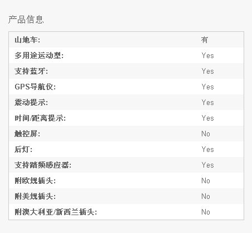This screenshot has width=252, height=233.
Task: Select the 后灯 row label
Action: coord(23,149)
